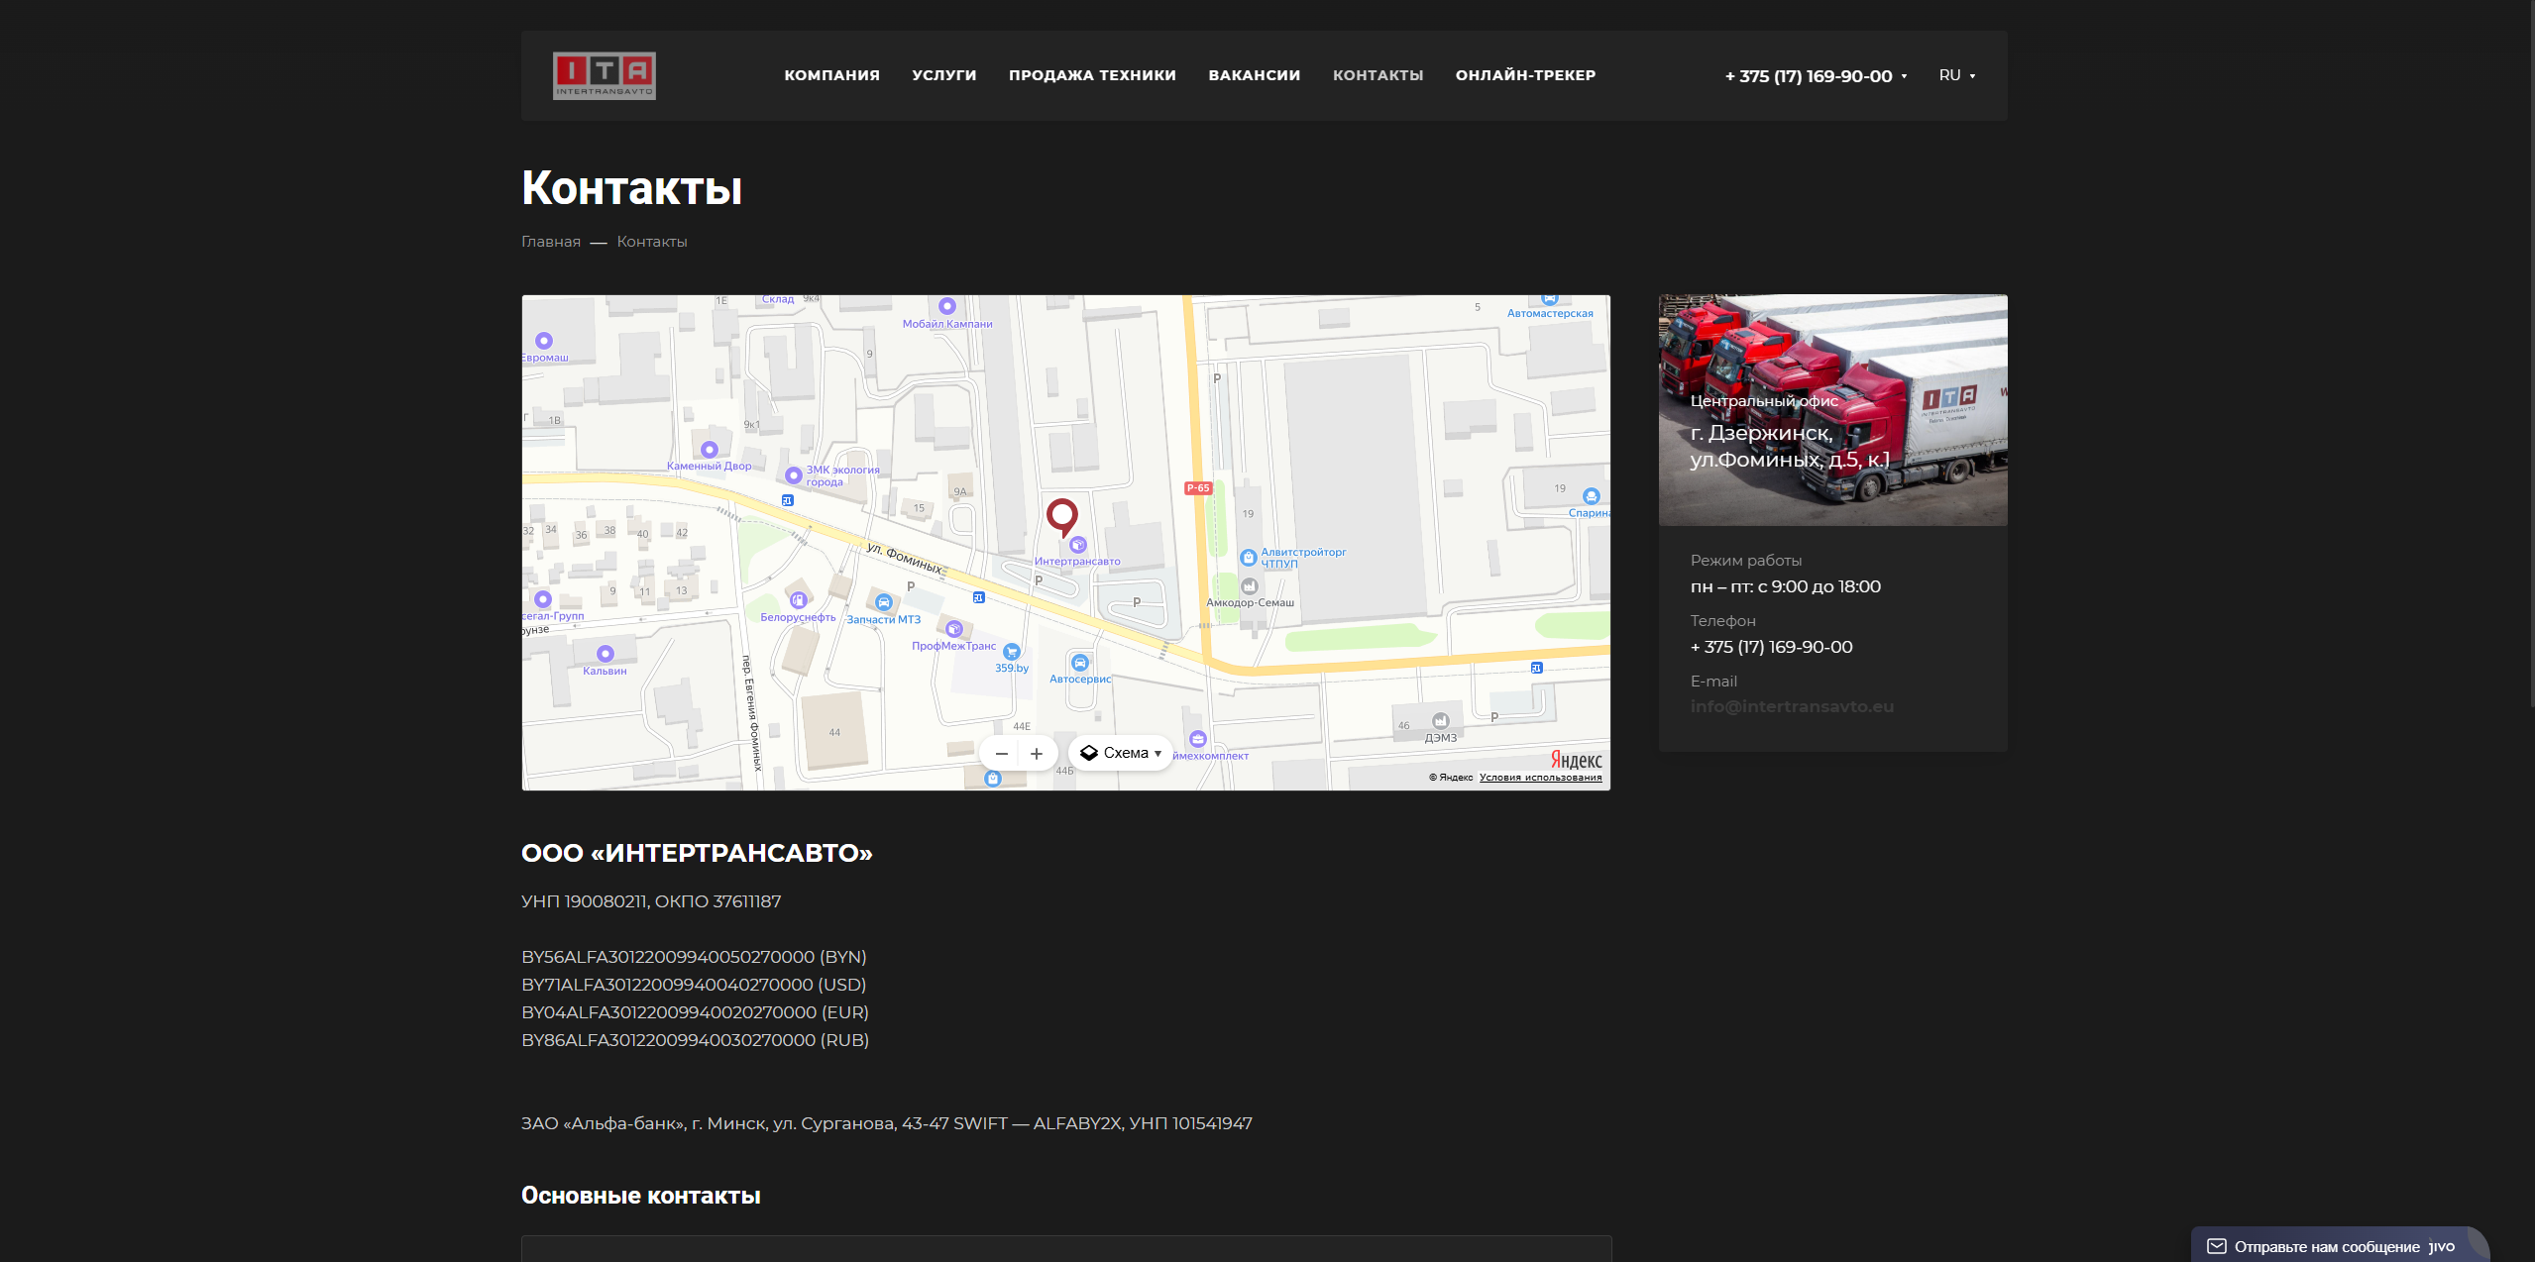2535x1262 pixels.
Task: Open the ВАКАНСИИ menu item
Action: click(1254, 75)
